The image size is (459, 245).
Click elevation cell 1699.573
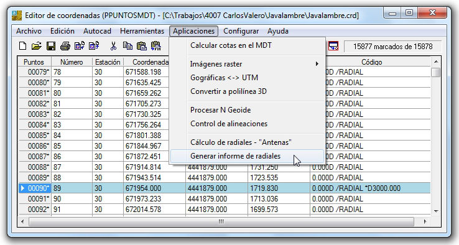click(x=279, y=210)
